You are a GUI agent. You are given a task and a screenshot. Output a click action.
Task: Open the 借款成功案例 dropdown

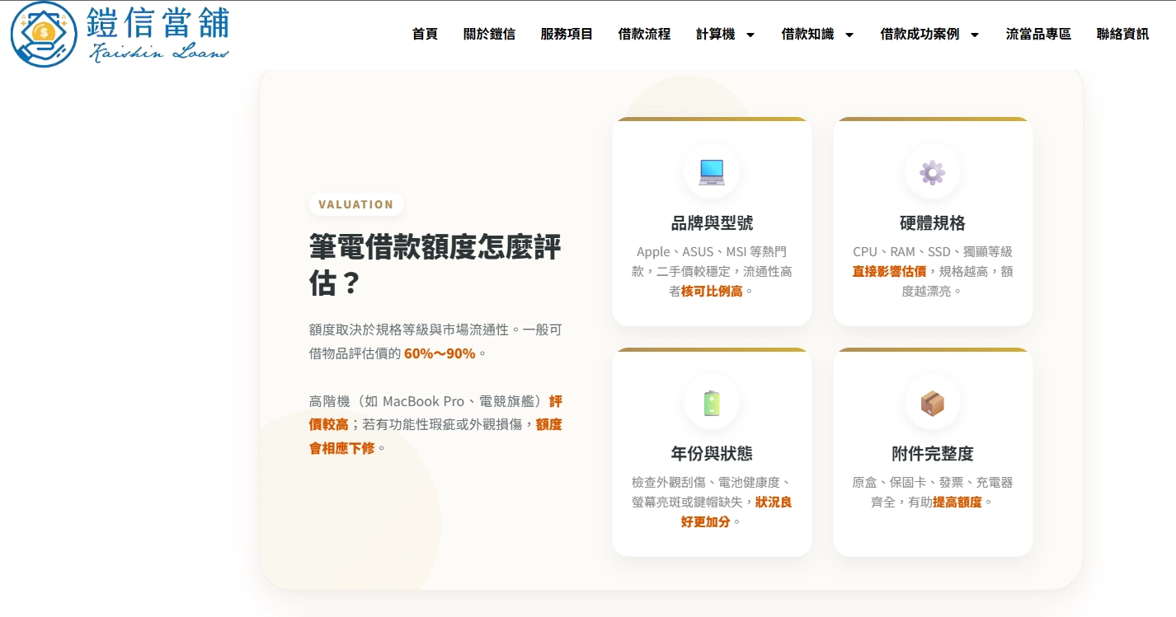tap(929, 35)
